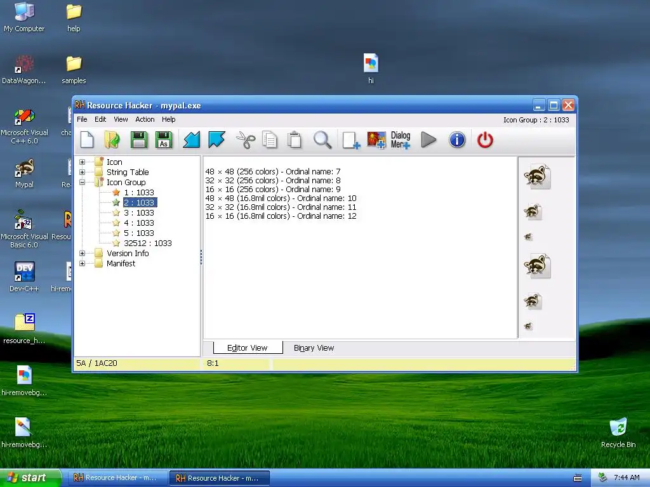
Task: Click the lower large raccoon icon preview
Action: pos(537,266)
